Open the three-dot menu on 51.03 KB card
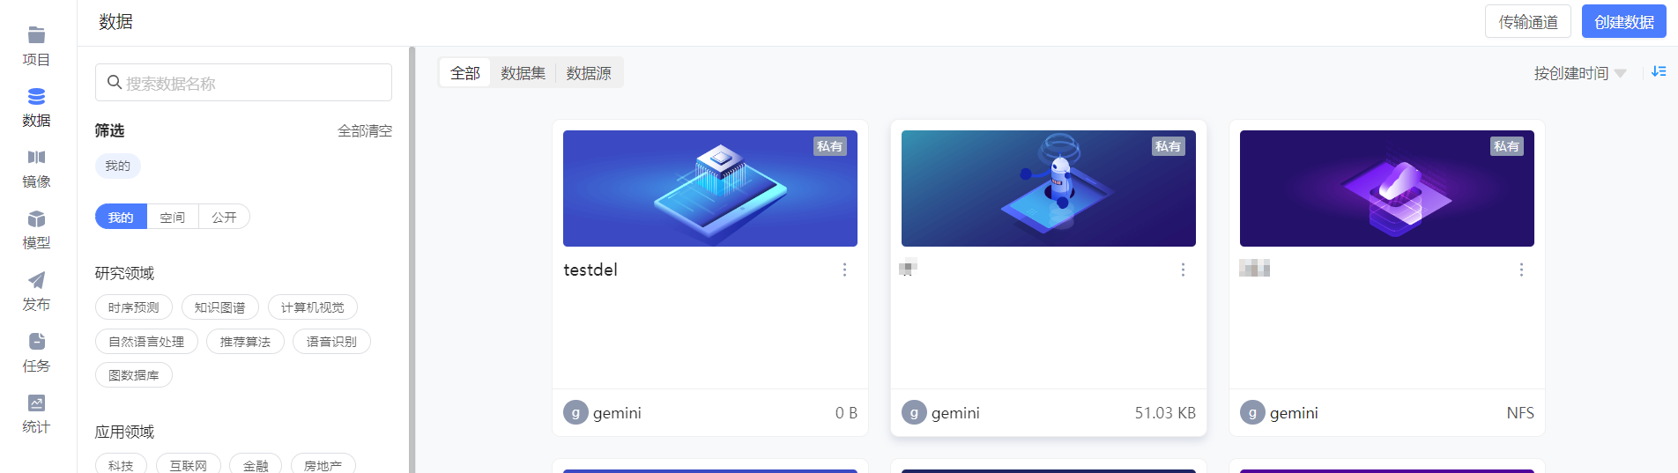Image resolution: width=1678 pixels, height=473 pixels. [1183, 270]
